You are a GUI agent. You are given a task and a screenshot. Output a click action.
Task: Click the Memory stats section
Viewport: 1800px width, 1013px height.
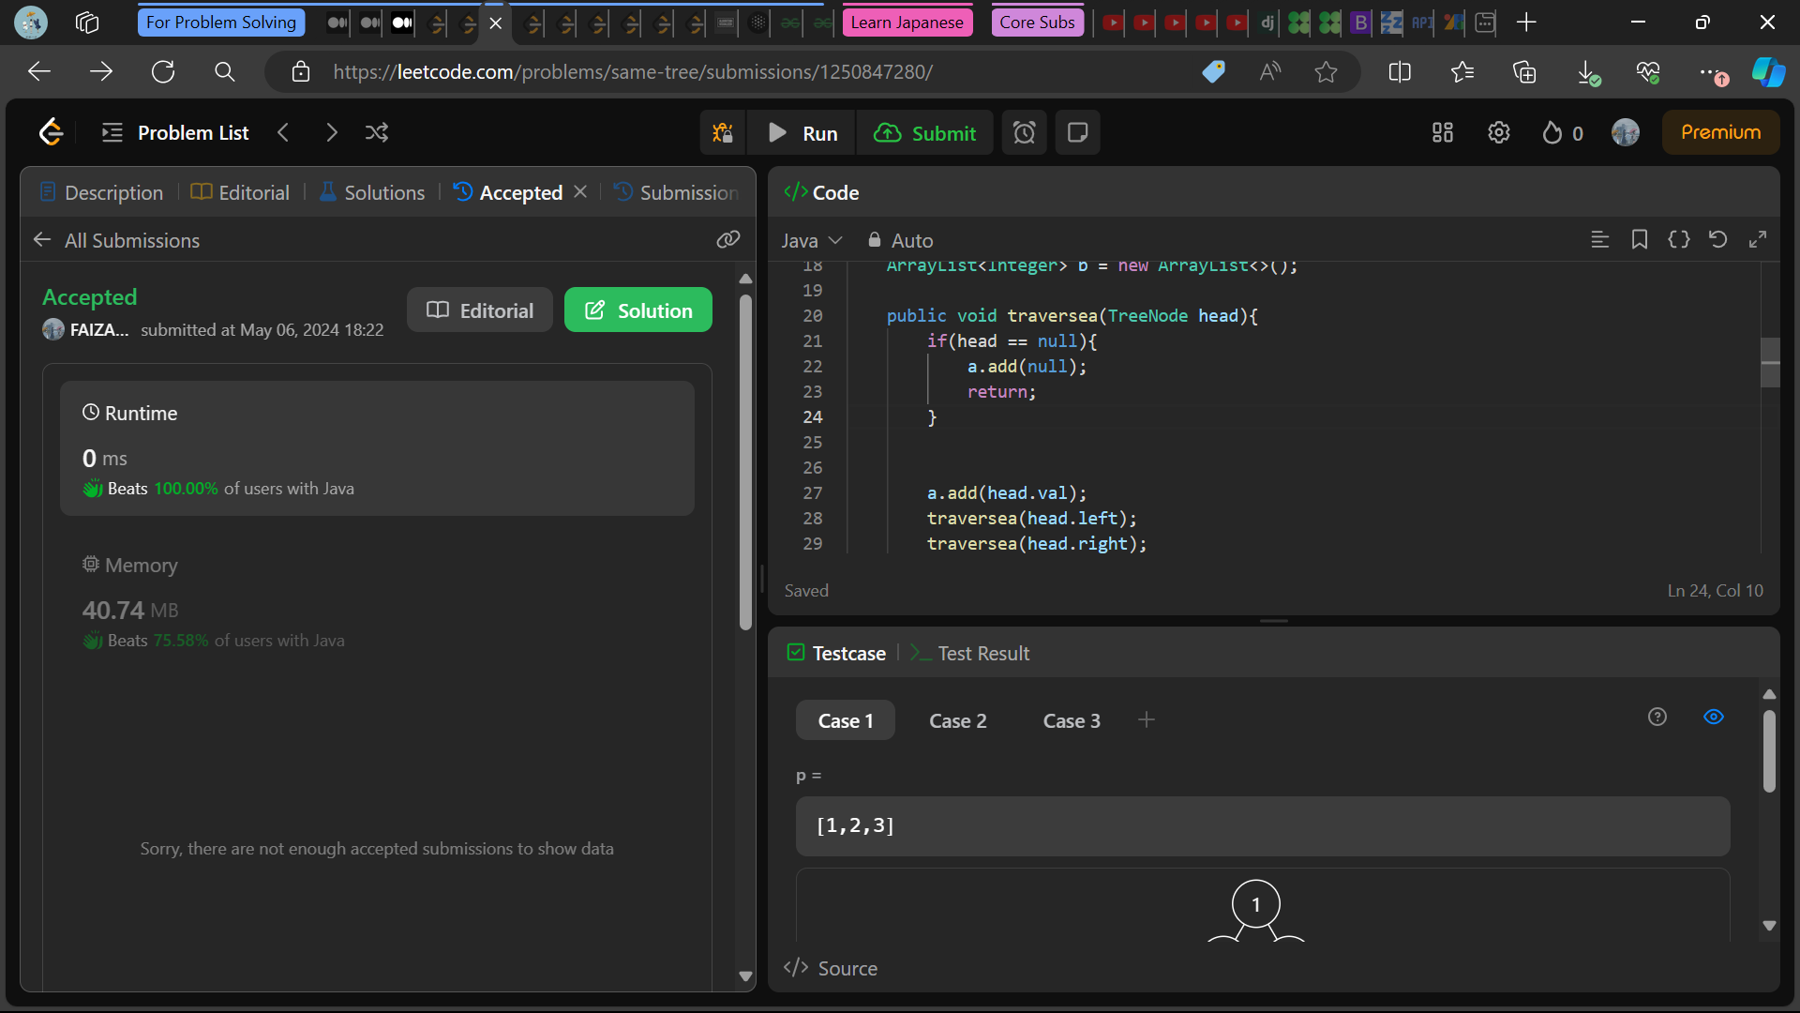coord(377,601)
